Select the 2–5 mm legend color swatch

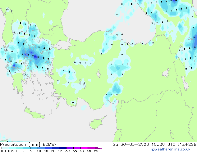click(27, 148)
